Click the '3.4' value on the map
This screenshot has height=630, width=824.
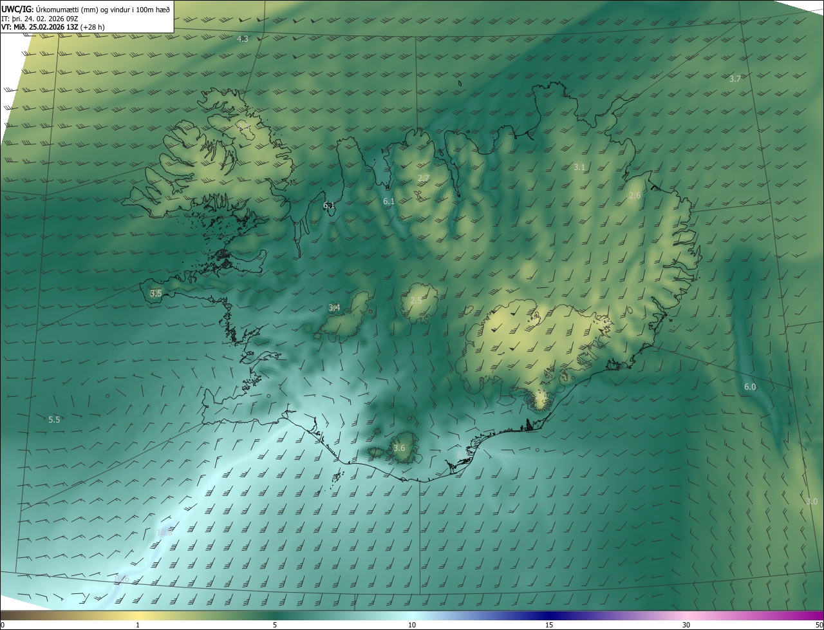tap(334, 308)
